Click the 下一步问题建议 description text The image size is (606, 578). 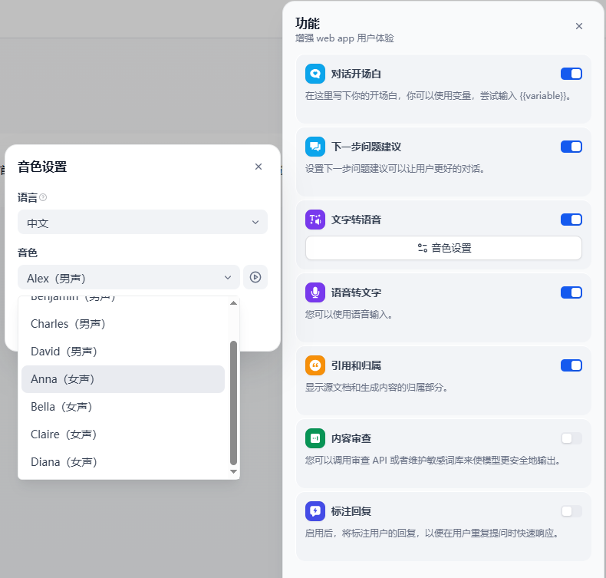coord(395,169)
